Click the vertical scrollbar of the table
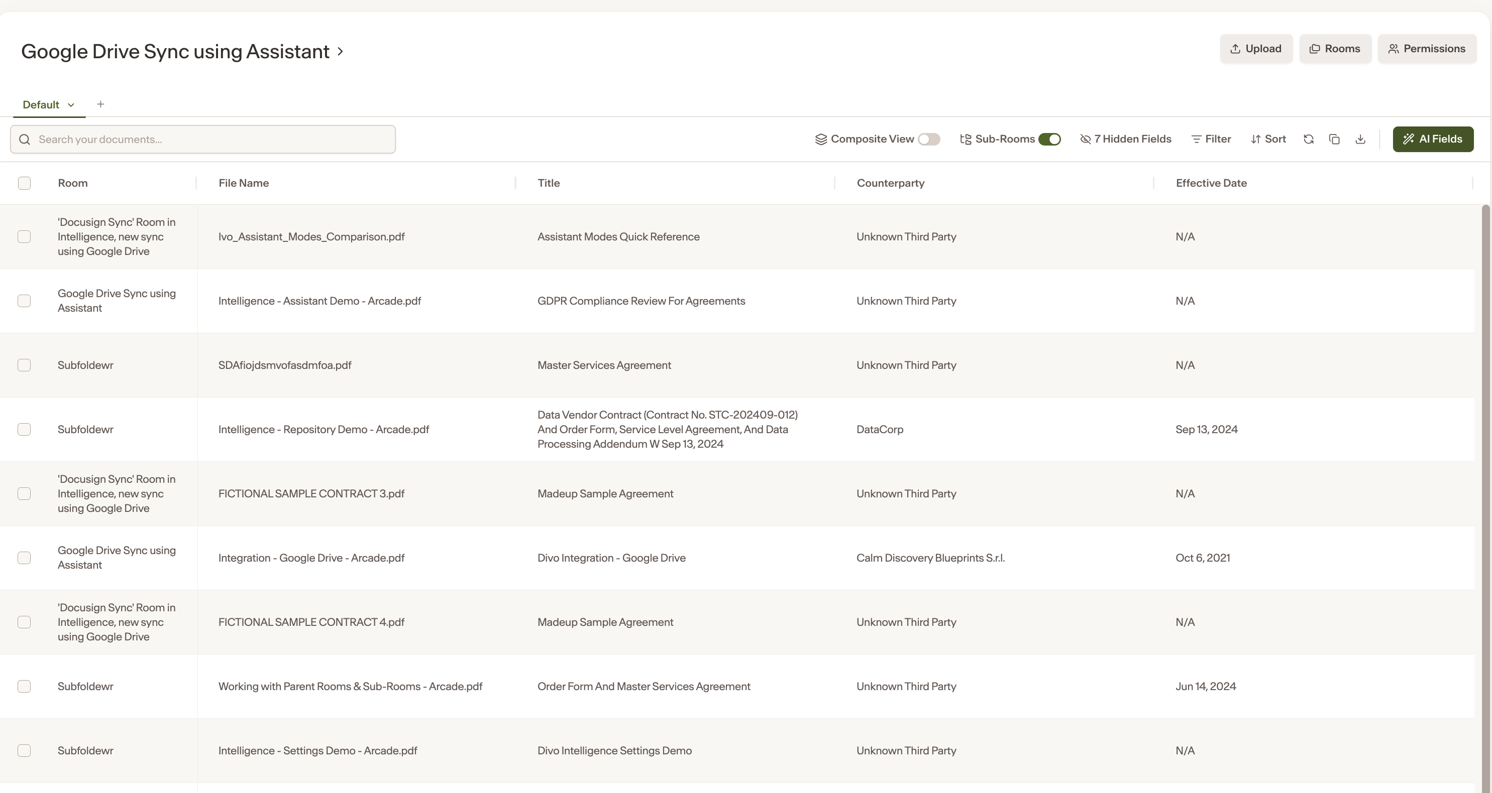The image size is (1492, 793). [1485, 498]
